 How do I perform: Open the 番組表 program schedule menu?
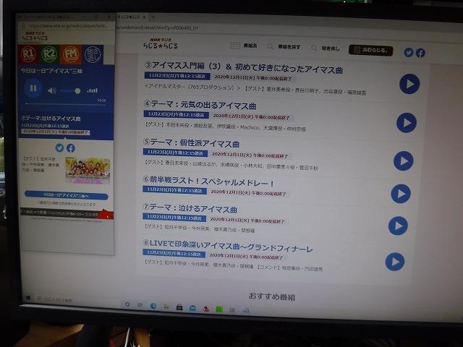[x=244, y=46]
